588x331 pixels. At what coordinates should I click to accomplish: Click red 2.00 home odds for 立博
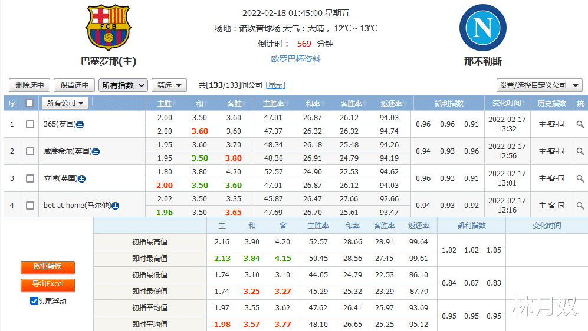164,186
